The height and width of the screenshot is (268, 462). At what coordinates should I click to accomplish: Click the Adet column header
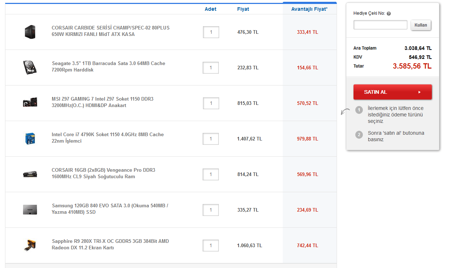click(211, 9)
